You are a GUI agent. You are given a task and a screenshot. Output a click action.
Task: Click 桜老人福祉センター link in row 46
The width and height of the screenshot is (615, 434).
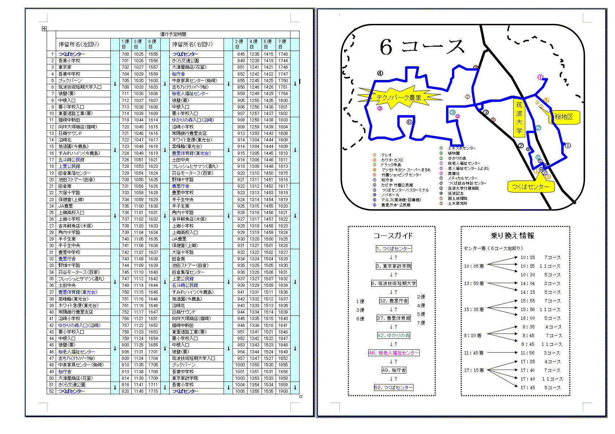point(77,352)
